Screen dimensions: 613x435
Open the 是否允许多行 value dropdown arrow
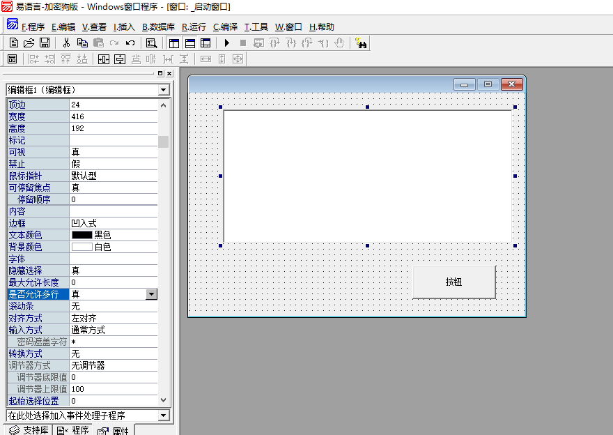click(151, 294)
